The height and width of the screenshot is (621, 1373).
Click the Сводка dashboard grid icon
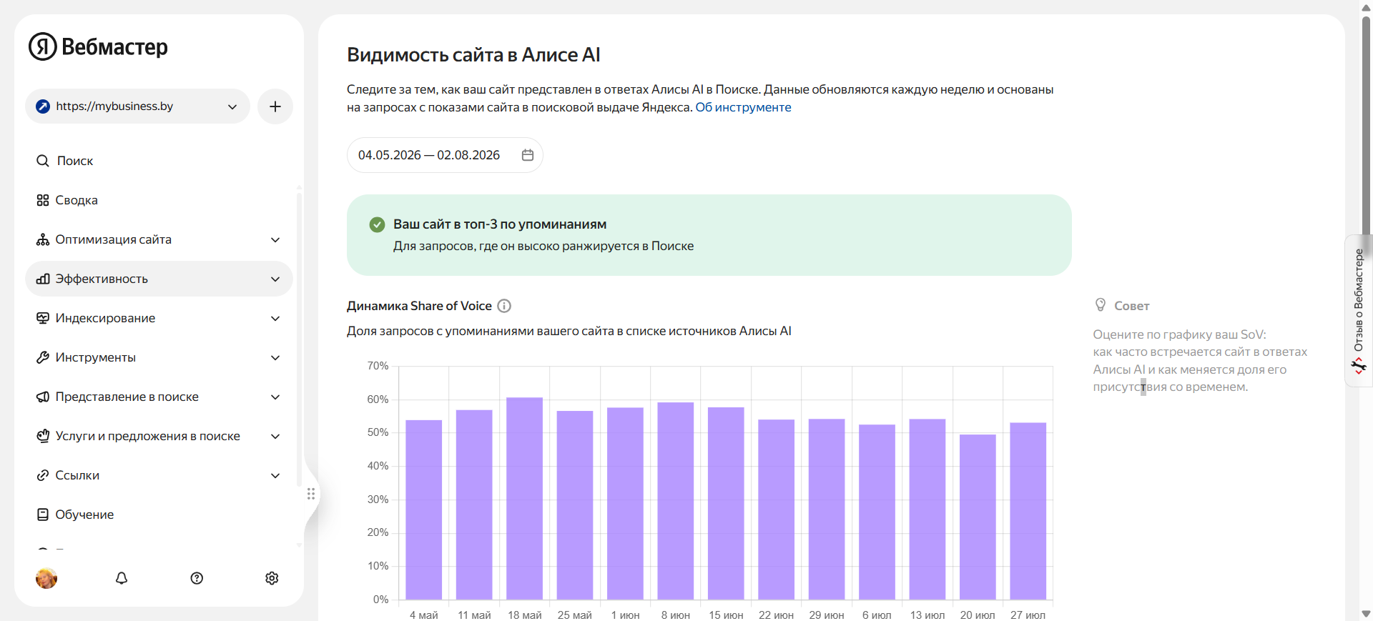[43, 200]
